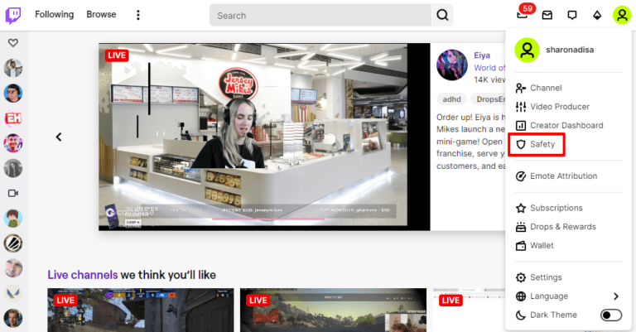Open the fourth followed channel avatar
636x332 pixels.
(13, 143)
